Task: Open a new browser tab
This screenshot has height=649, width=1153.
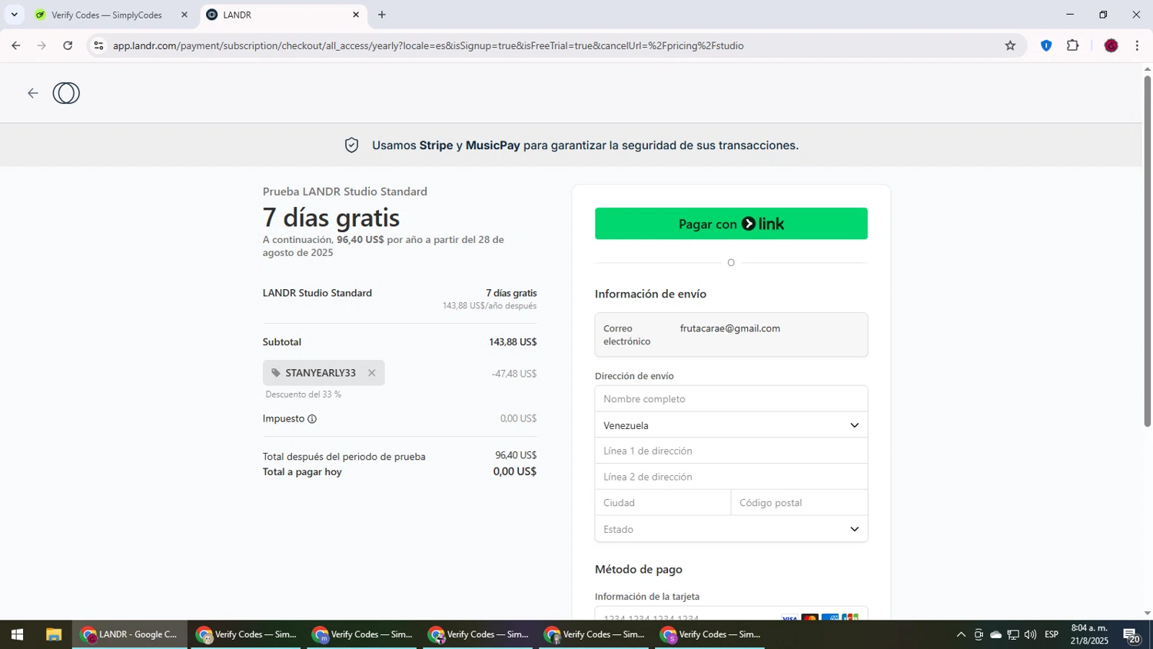Action: coord(382,15)
